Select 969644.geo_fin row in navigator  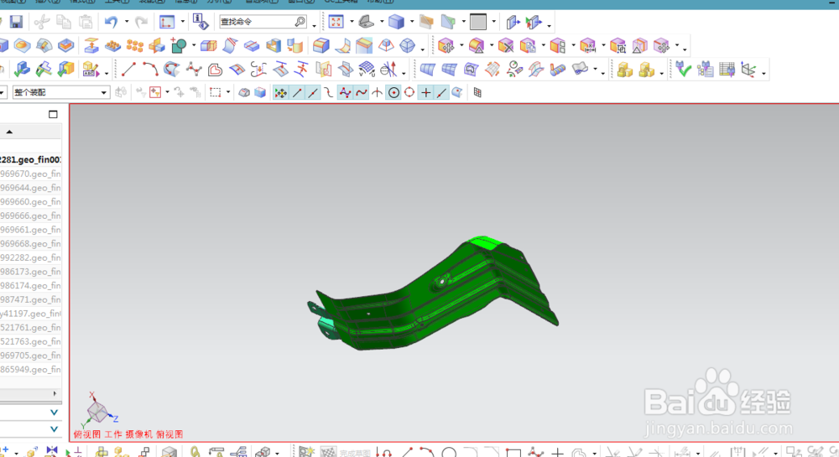pyautogui.click(x=30, y=188)
